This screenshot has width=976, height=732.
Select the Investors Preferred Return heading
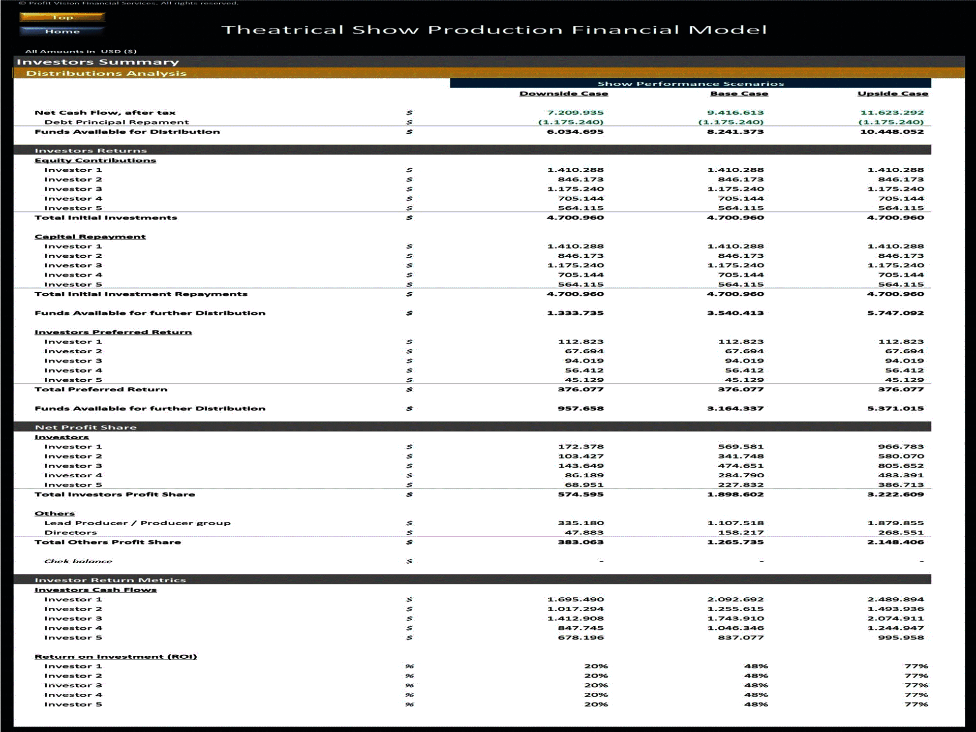click(x=113, y=331)
